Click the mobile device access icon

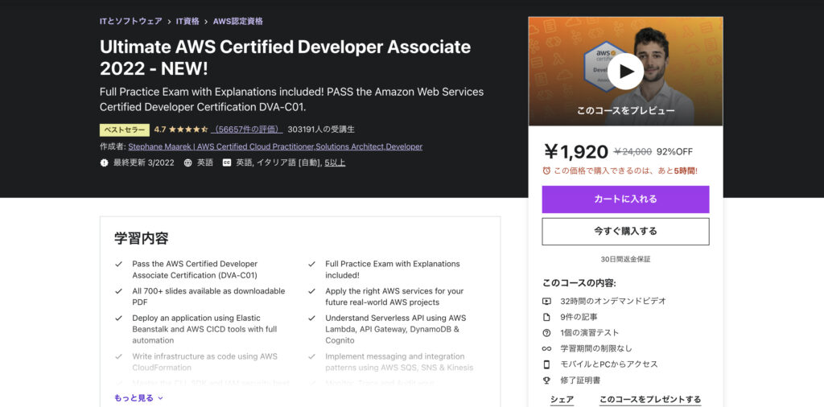tap(546, 364)
